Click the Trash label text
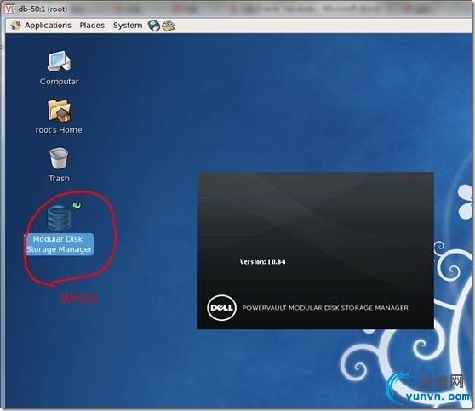Screen dimensions: 475x411 click(59, 179)
